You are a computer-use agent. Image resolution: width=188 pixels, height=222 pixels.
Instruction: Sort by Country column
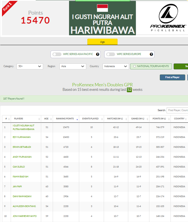tap(179, 119)
